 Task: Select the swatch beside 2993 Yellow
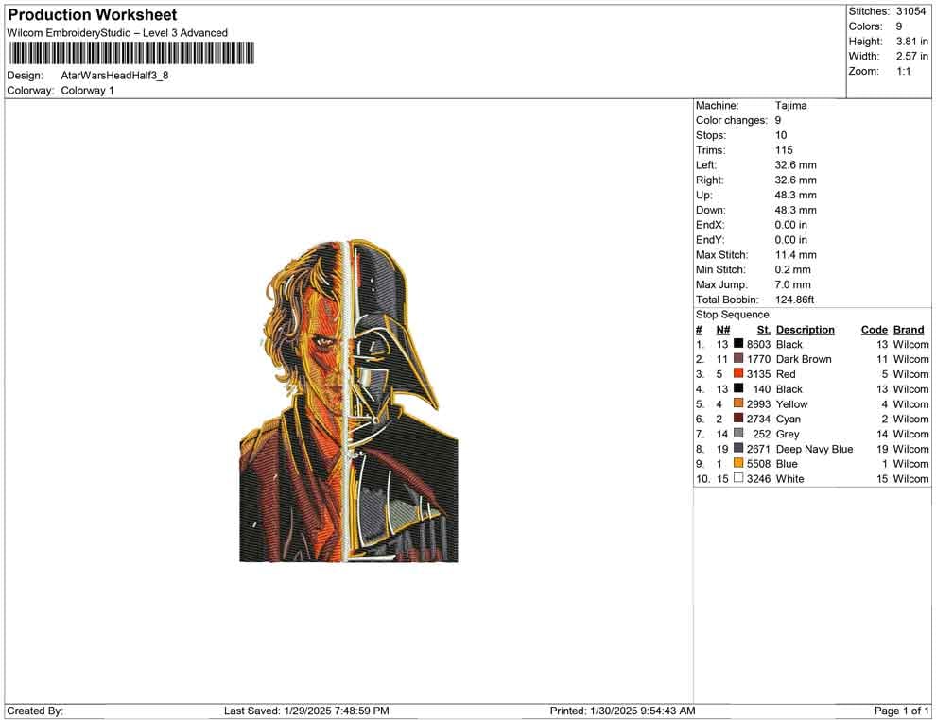click(738, 403)
